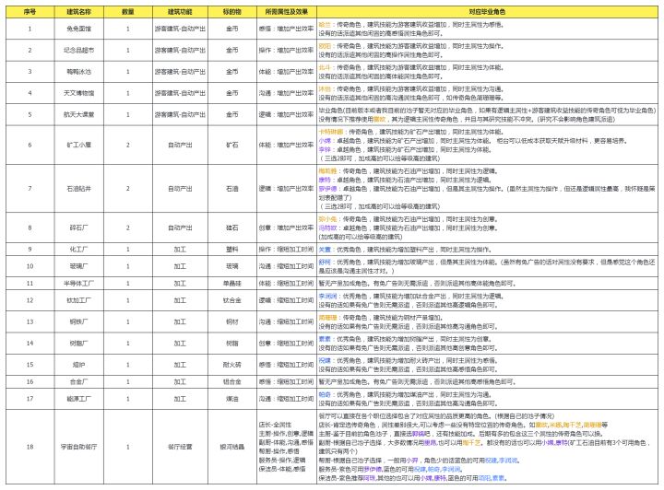Click the 能源工厂 cell

point(78,399)
